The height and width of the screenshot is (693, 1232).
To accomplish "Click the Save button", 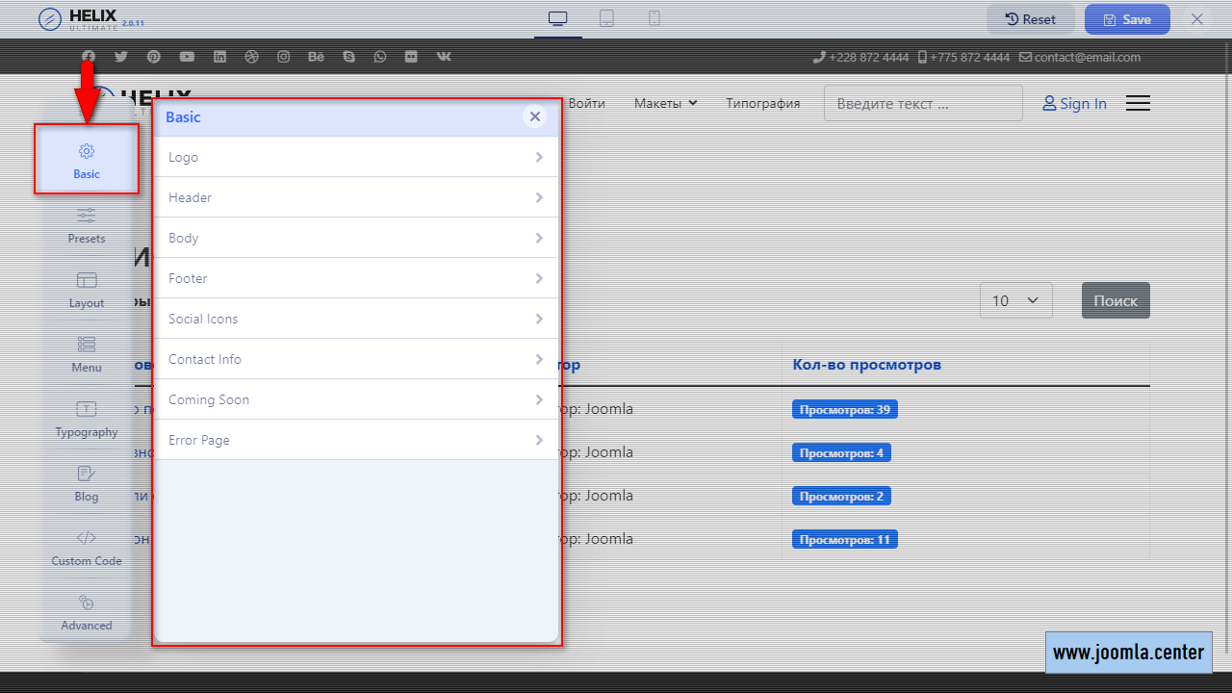I will coord(1127,19).
